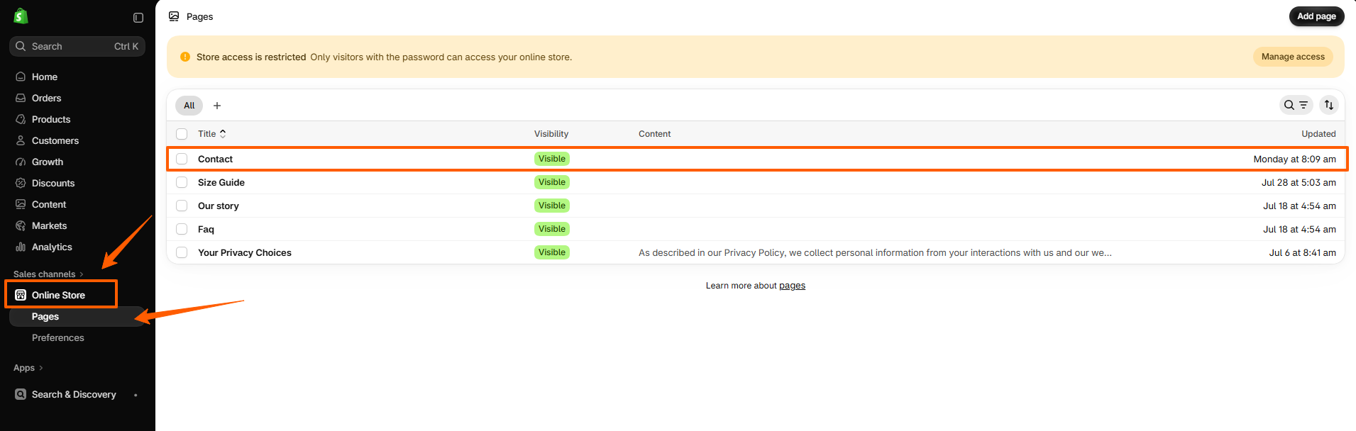Click the Growth icon in sidebar

pos(21,162)
